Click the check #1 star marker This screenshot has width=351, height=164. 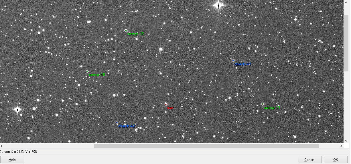pos(233,61)
